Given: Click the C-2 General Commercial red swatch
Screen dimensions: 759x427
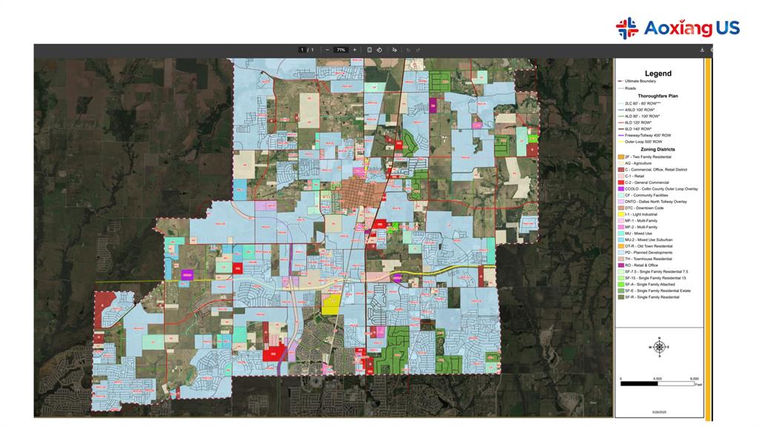Looking at the screenshot, I should tap(620, 182).
